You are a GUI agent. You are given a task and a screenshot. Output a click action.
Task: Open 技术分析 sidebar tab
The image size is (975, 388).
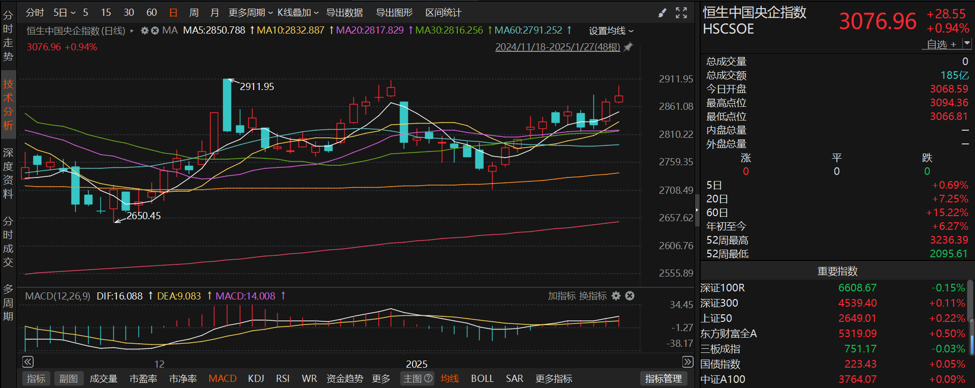pyautogui.click(x=8, y=104)
